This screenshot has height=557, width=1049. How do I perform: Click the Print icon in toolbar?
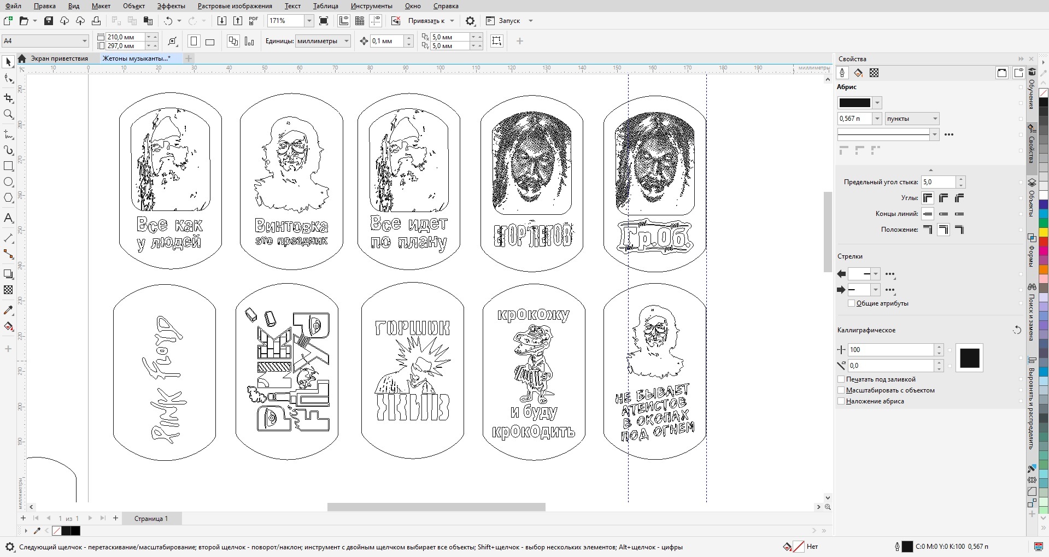96,21
